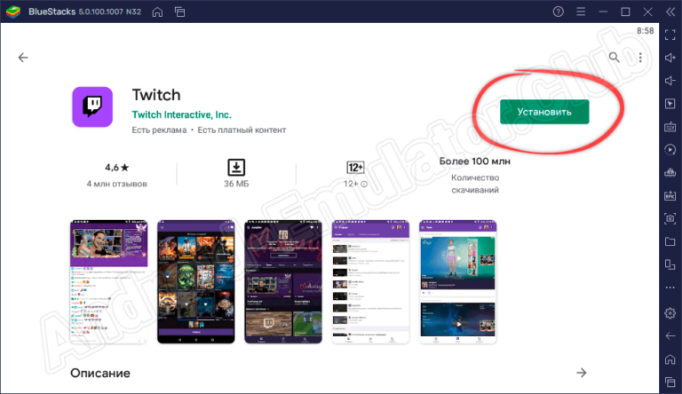The height and width of the screenshot is (394, 682).
Task: Open BlueStacks settings gear
Action: pyautogui.click(x=670, y=311)
